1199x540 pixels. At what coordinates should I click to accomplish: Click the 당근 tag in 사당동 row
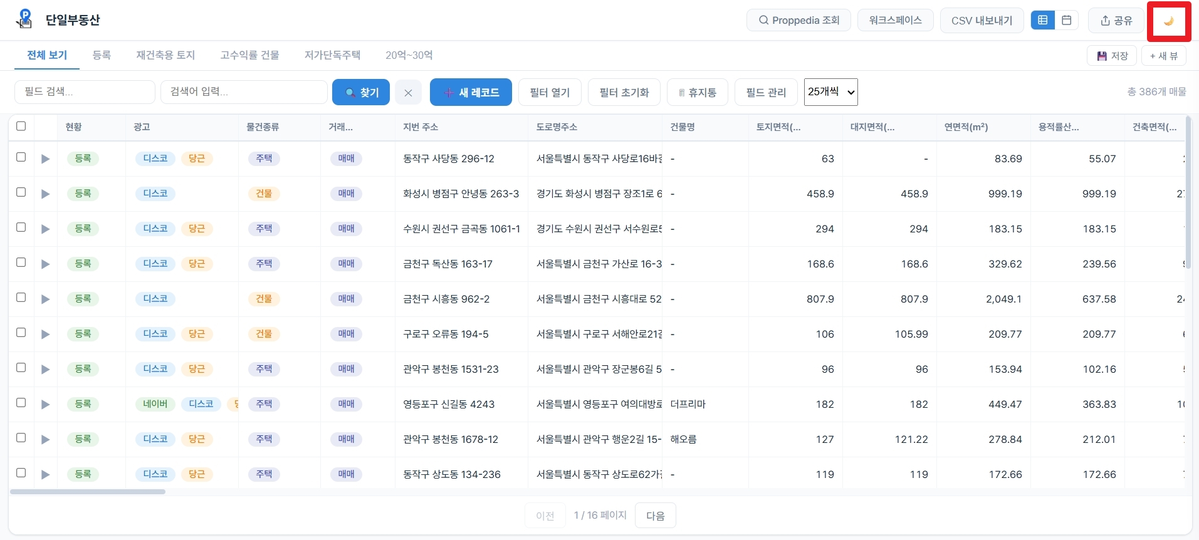197,158
